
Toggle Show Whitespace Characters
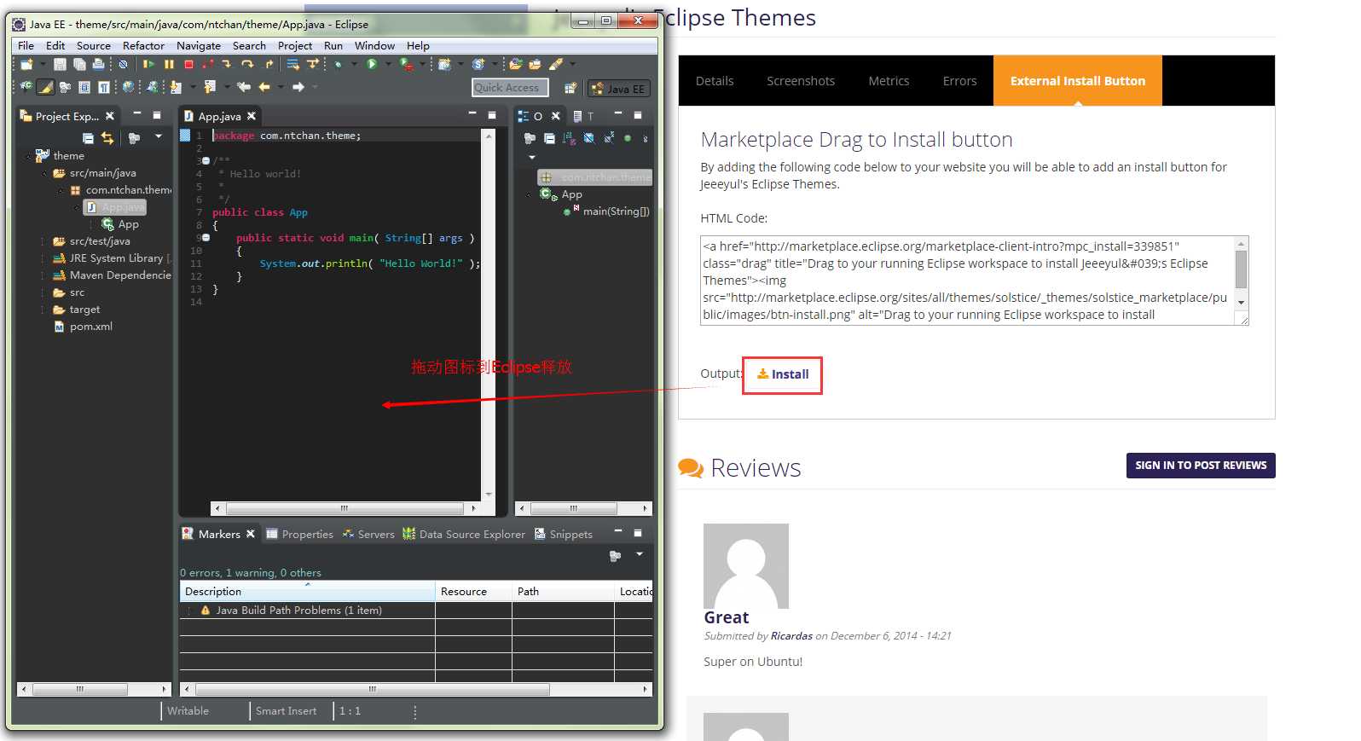[103, 87]
